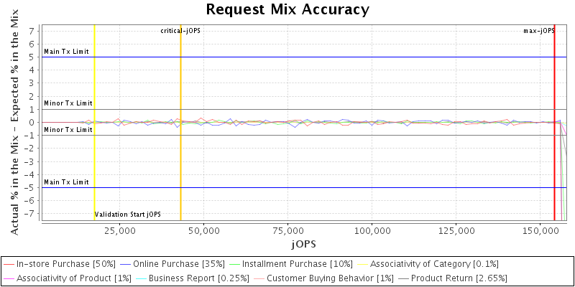This screenshot has width=575, height=287.
Task: Click the 100,000 tick on the x-axis
Action: point(372,232)
